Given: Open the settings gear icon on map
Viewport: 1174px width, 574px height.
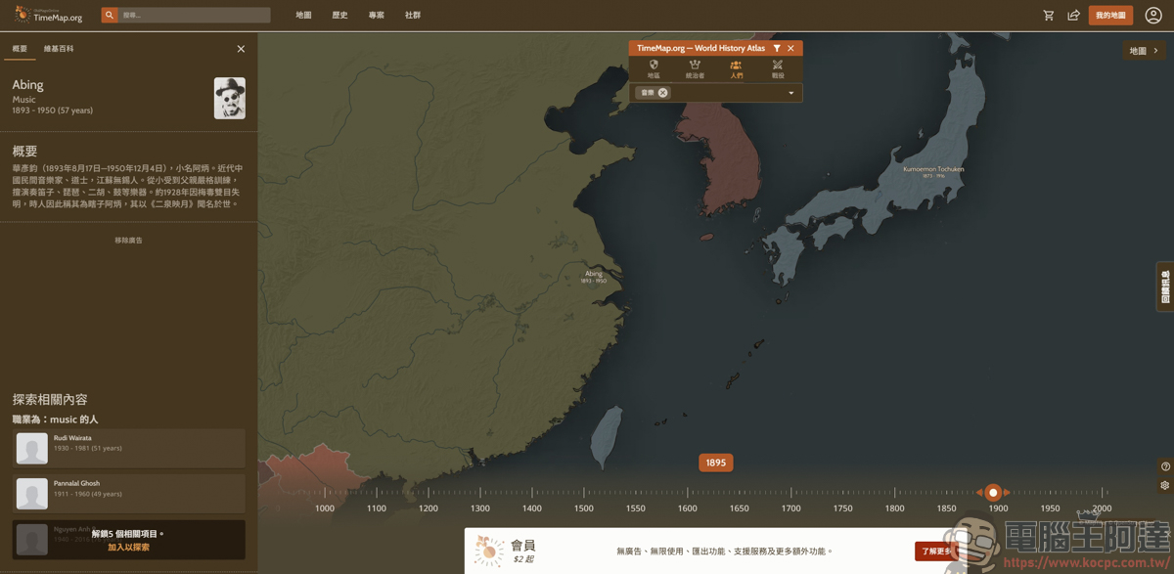Looking at the screenshot, I should [x=1164, y=485].
